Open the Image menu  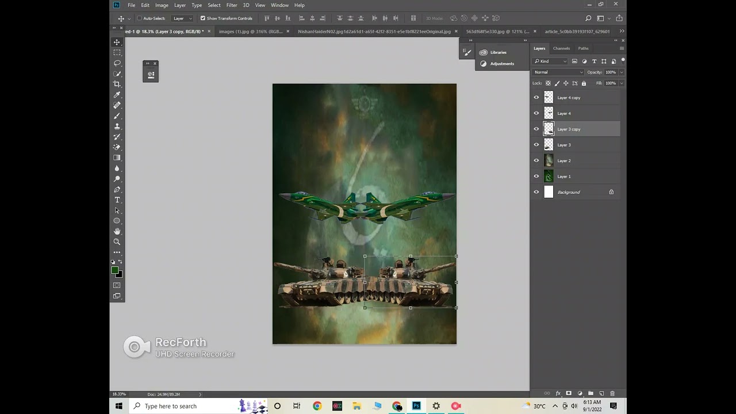(162, 5)
